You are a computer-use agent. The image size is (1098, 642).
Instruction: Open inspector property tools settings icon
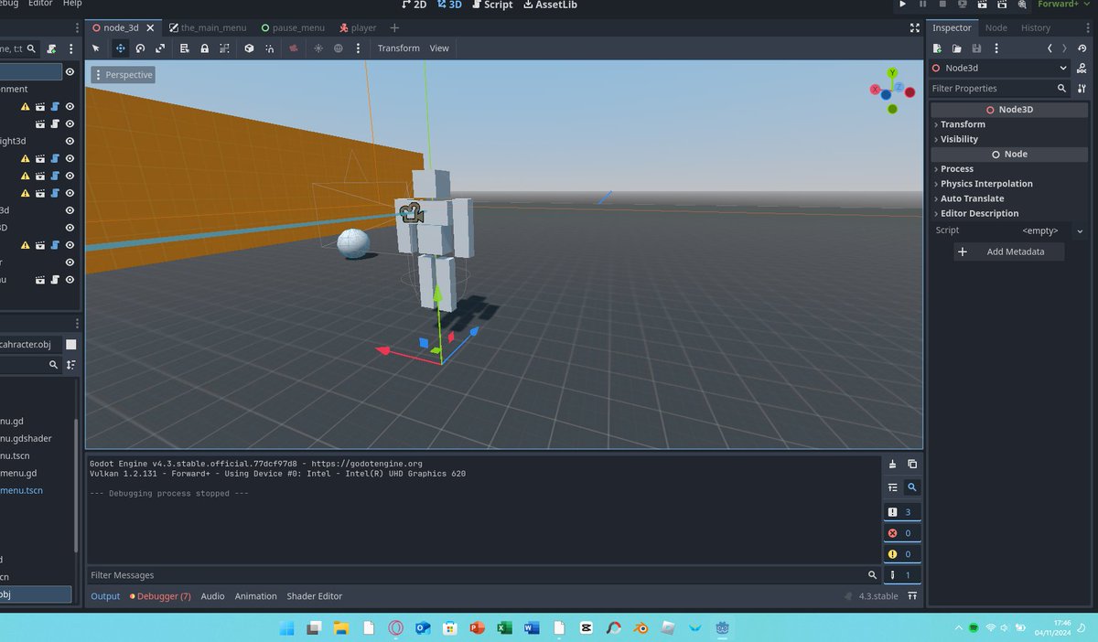click(1082, 89)
